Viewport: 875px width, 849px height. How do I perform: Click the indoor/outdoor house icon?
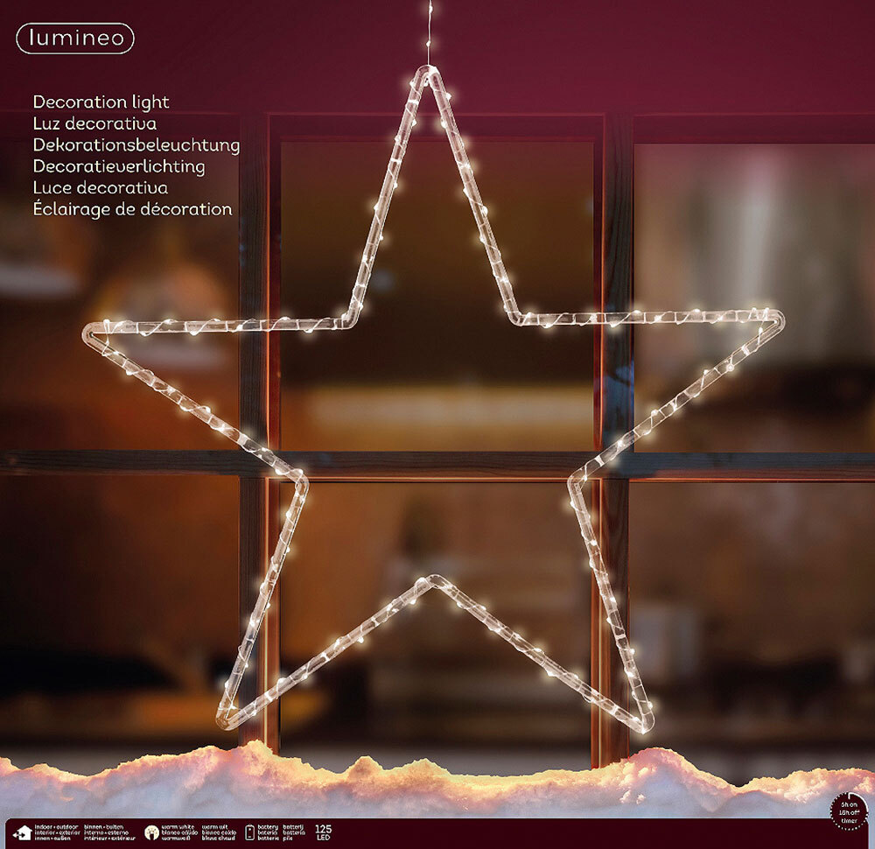22,832
